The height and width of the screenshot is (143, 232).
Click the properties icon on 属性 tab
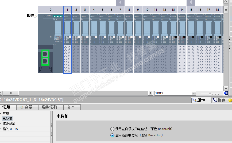point(194,100)
